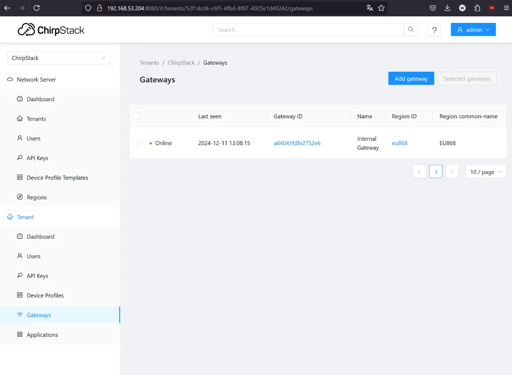Screen dimensions: 512x375
Task: Change the 10 / page size dropdown
Action: click(485, 172)
